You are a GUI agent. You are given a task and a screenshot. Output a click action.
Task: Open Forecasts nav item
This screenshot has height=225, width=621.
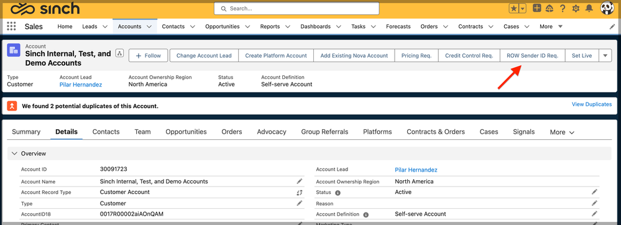click(x=398, y=27)
